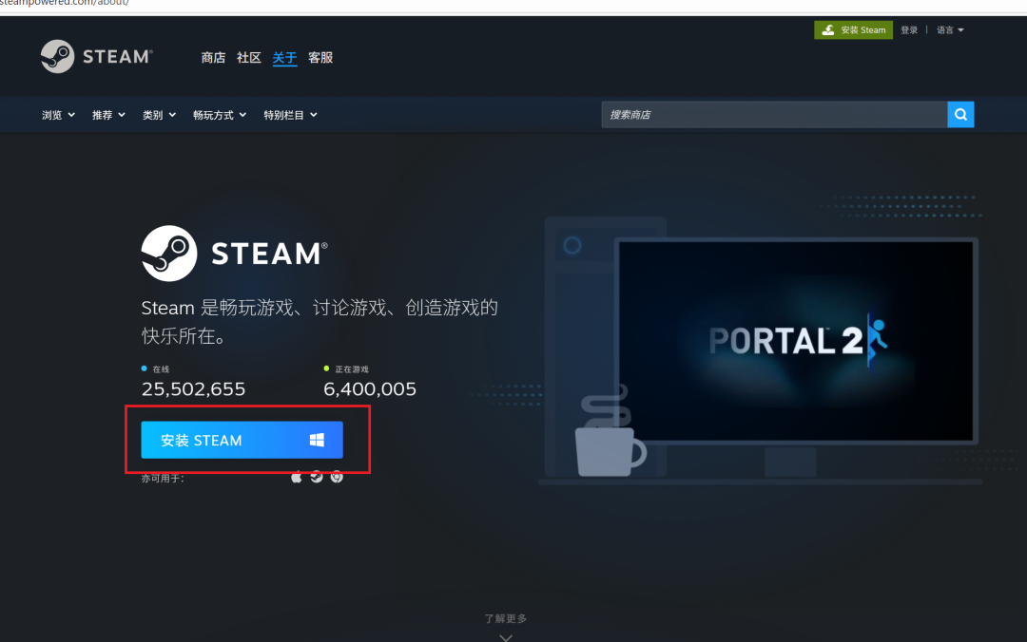Expand the 推荐 recommendations menu

point(108,115)
